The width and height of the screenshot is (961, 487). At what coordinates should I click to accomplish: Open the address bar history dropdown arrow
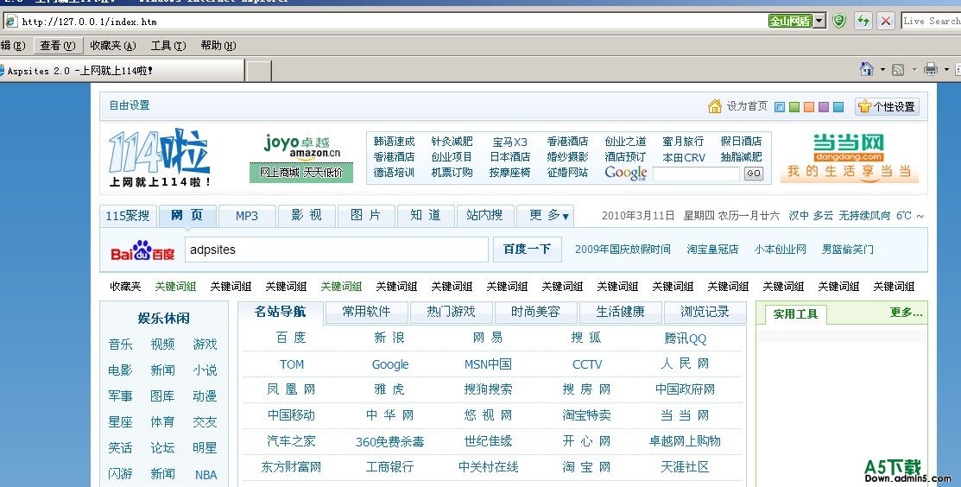[x=820, y=21]
